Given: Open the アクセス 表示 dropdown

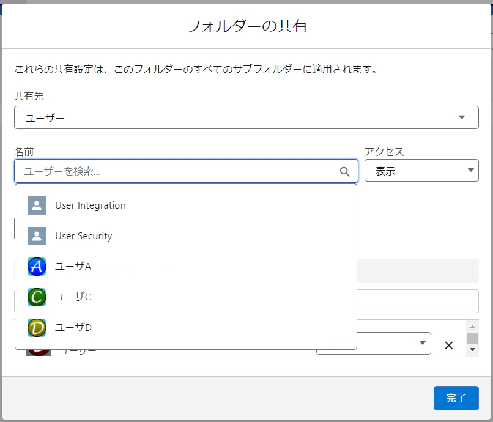Looking at the screenshot, I should [421, 171].
